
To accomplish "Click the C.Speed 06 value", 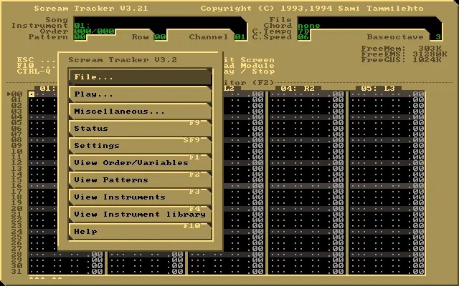I will (303, 37).
